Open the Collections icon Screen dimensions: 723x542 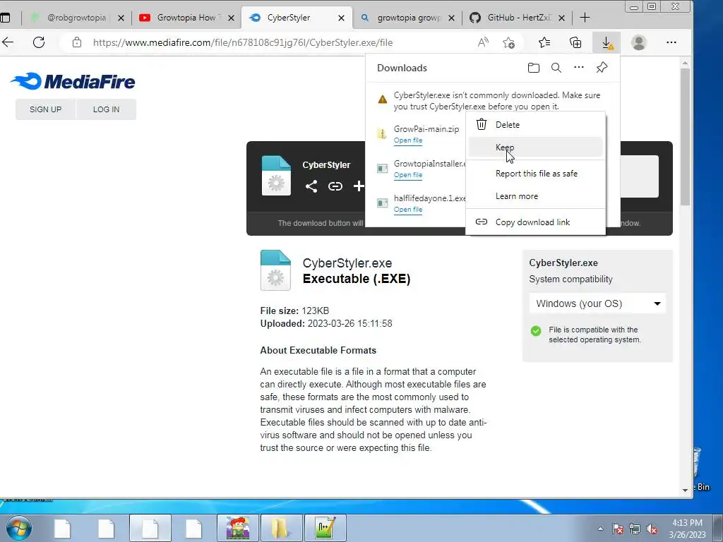(575, 42)
